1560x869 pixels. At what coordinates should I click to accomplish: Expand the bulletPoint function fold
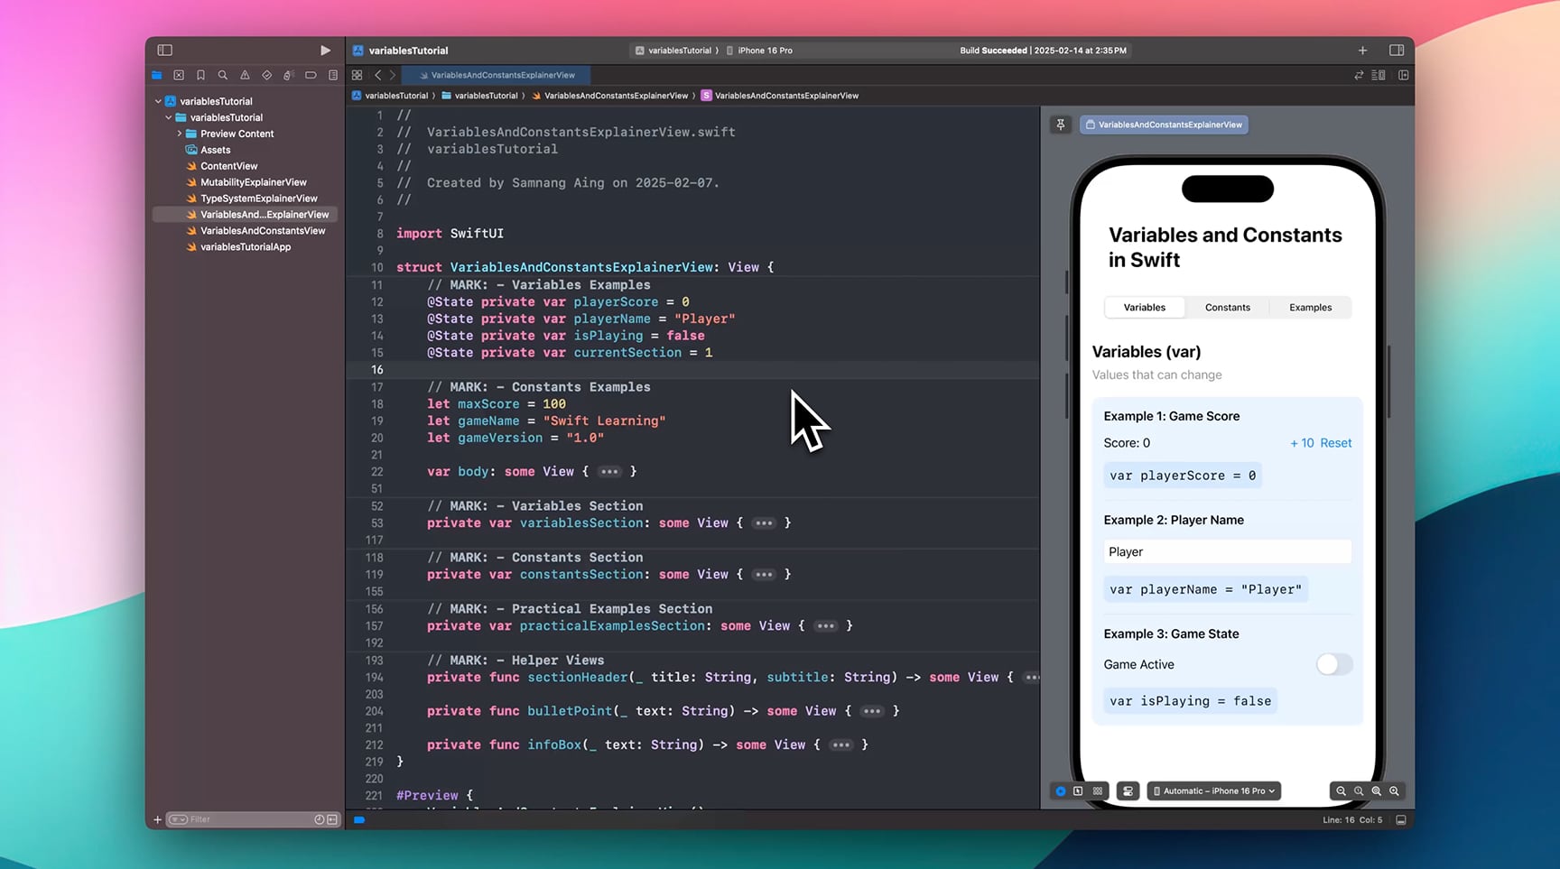871,711
